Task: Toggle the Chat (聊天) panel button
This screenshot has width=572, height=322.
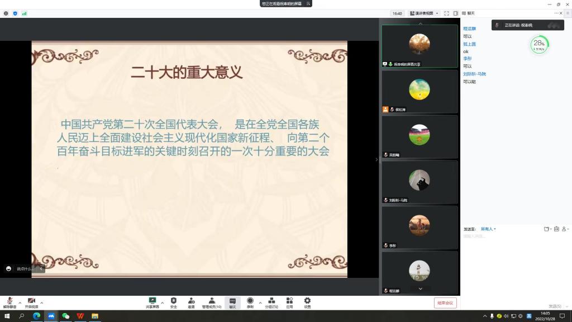Action: (x=232, y=302)
